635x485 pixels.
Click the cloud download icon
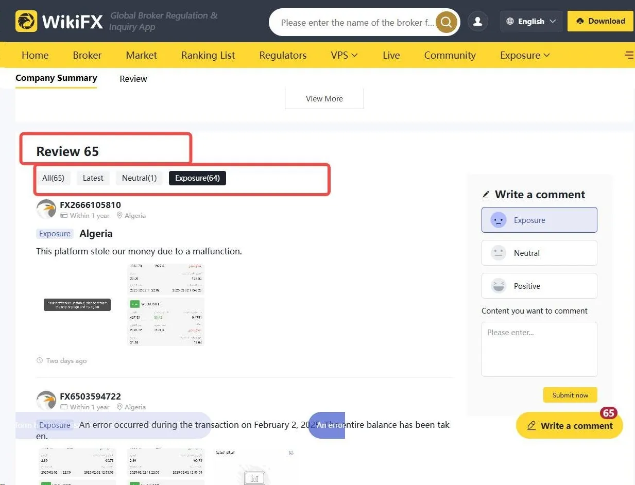pyautogui.click(x=580, y=21)
